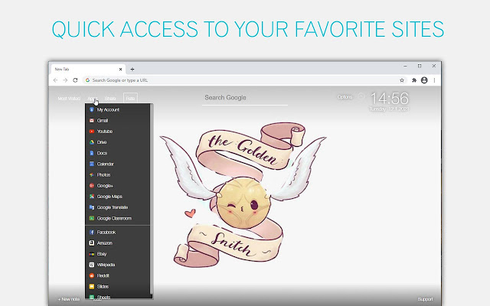This screenshot has height=306, width=490.
Task: Select the Wikipedia app entry
Action: (117, 265)
